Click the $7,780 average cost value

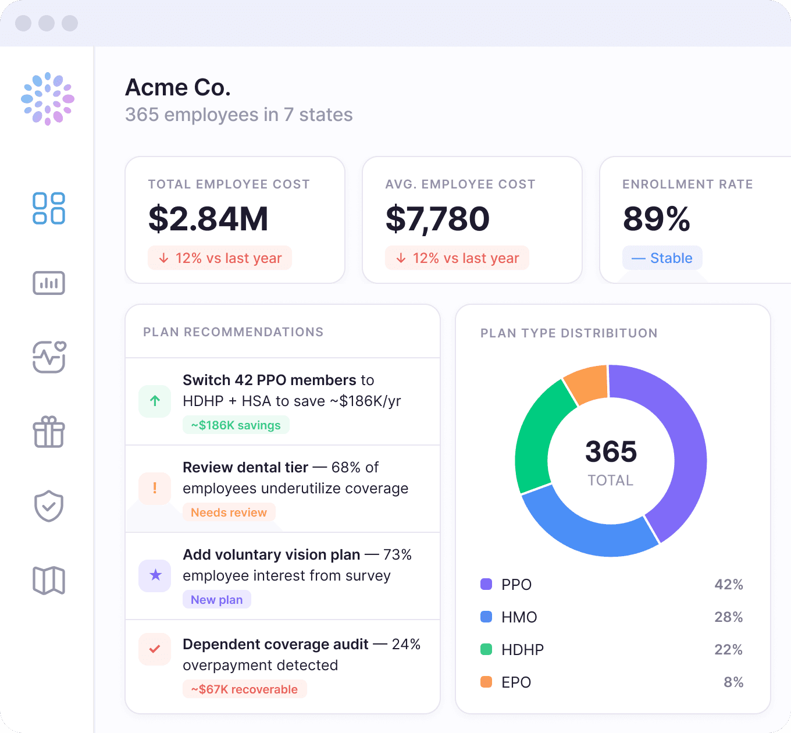coord(437,219)
